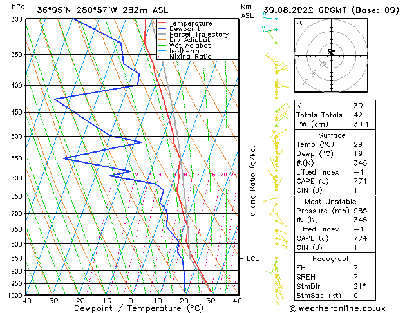Click the -40 temperature axis label

coord(23,301)
